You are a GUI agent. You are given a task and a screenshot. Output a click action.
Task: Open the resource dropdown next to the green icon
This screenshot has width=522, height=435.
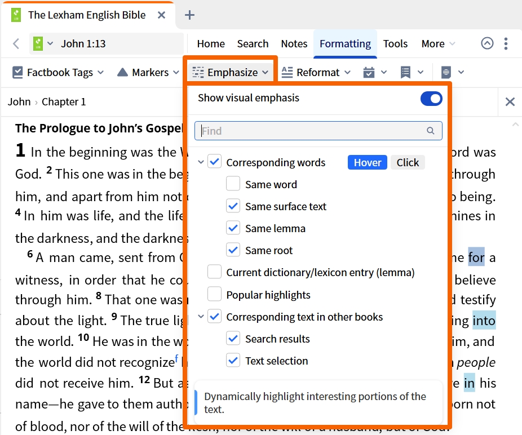point(50,43)
